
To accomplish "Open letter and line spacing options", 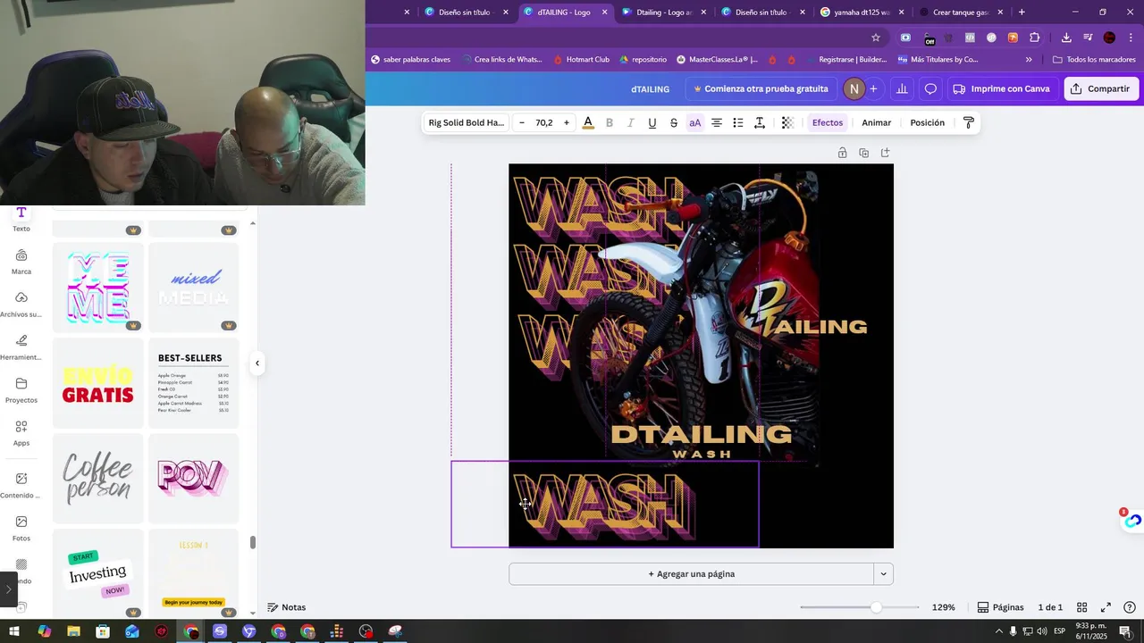I will [x=760, y=122].
